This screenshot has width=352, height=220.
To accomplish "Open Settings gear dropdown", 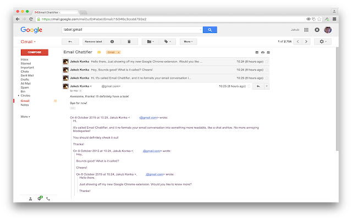I will 323,42.
